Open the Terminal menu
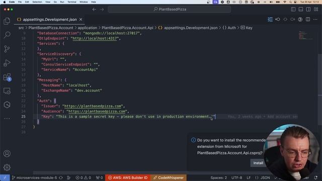 (72, 2)
